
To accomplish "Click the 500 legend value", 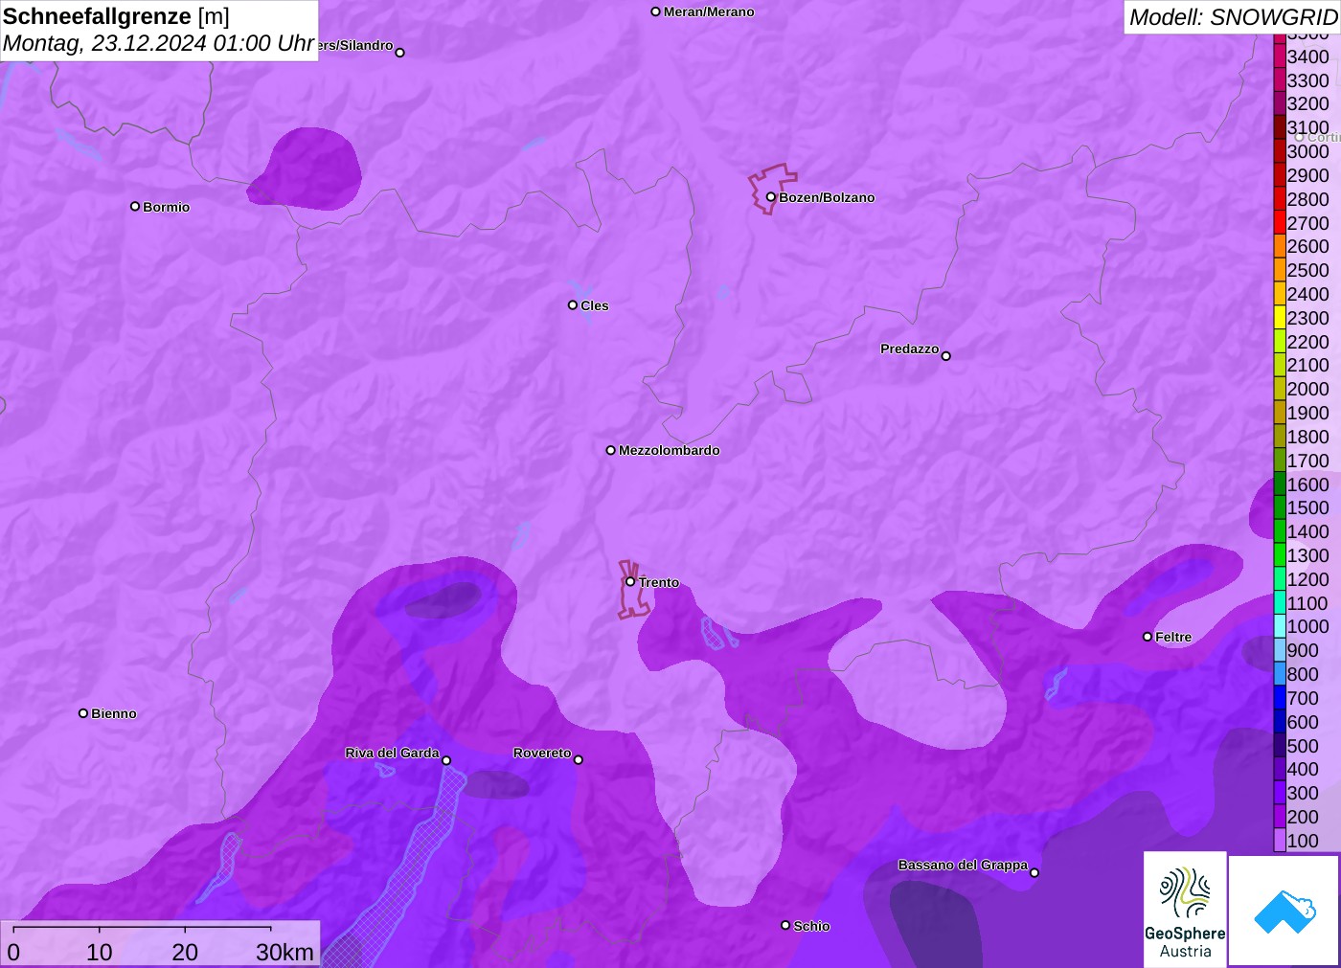I will point(1302,746).
